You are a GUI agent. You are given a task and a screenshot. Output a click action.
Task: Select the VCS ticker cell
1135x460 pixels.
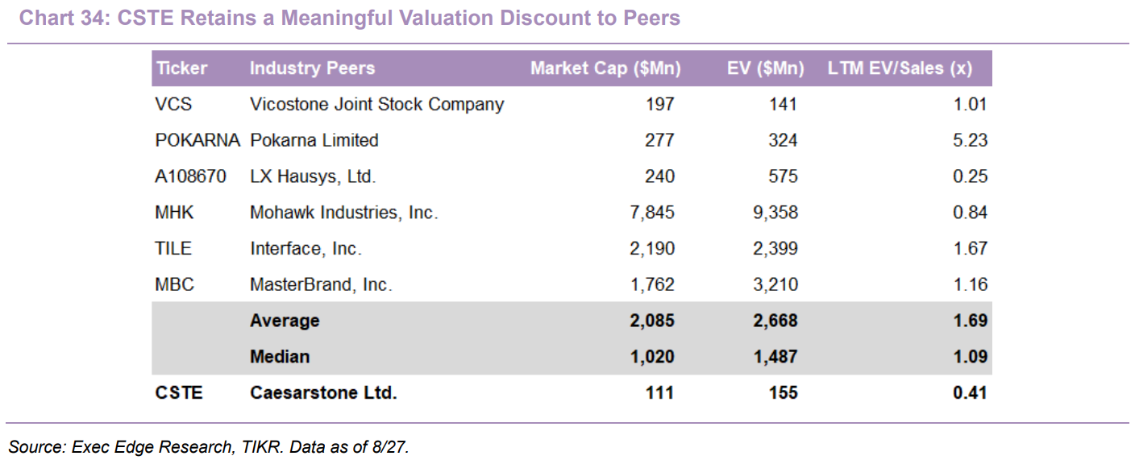[173, 104]
